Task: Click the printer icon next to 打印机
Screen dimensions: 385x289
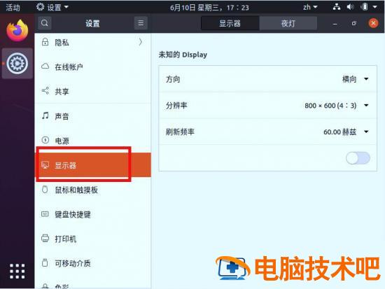Action: pyautogui.click(x=45, y=238)
